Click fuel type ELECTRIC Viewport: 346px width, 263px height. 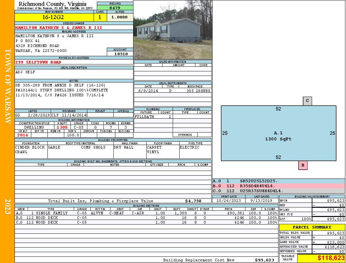click(x=189, y=147)
